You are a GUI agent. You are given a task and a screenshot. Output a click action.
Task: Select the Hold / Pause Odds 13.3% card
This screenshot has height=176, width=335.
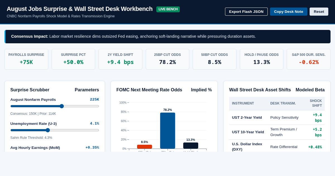262,59
